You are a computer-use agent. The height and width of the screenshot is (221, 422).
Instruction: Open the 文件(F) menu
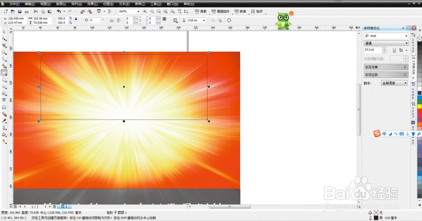click(14, 4)
